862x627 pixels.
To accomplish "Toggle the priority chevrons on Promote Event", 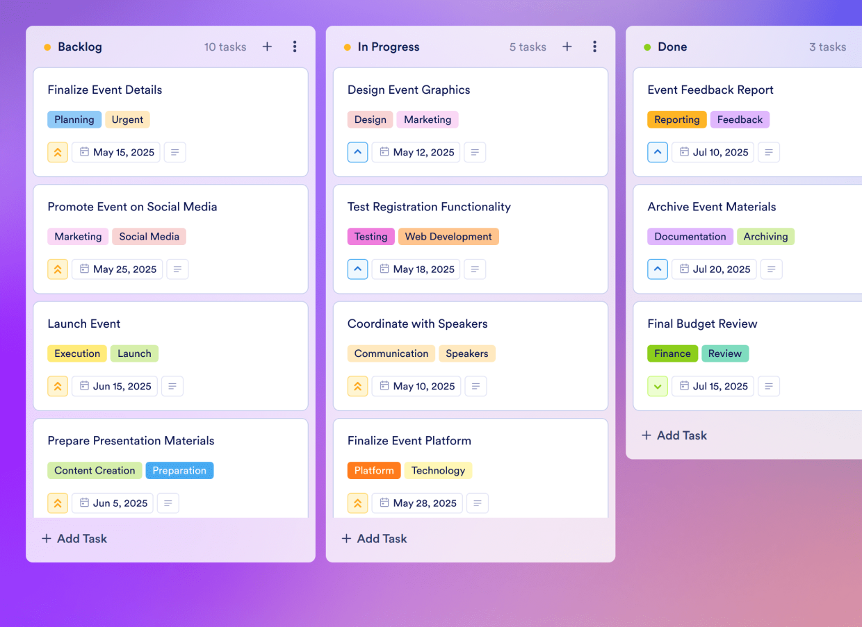I will [58, 269].
